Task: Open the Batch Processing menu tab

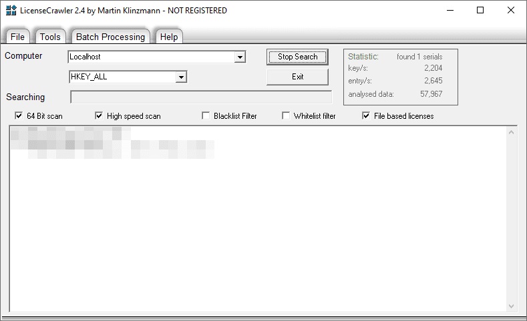Action: coord(111,37)
